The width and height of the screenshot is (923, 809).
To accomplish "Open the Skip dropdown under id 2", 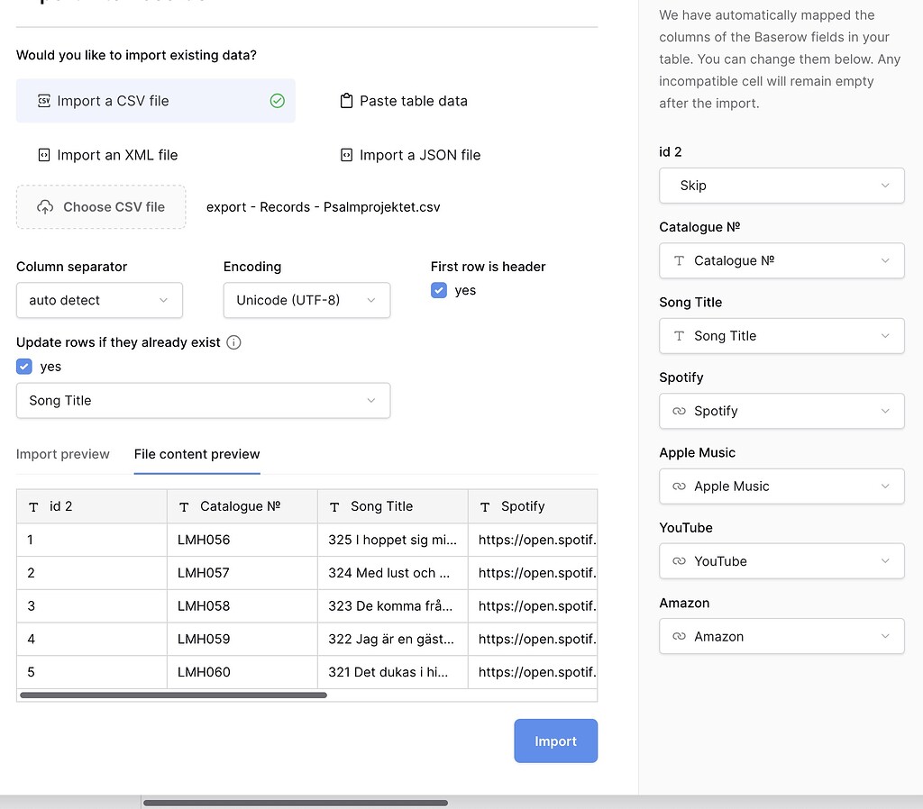I will pos(781,186).
